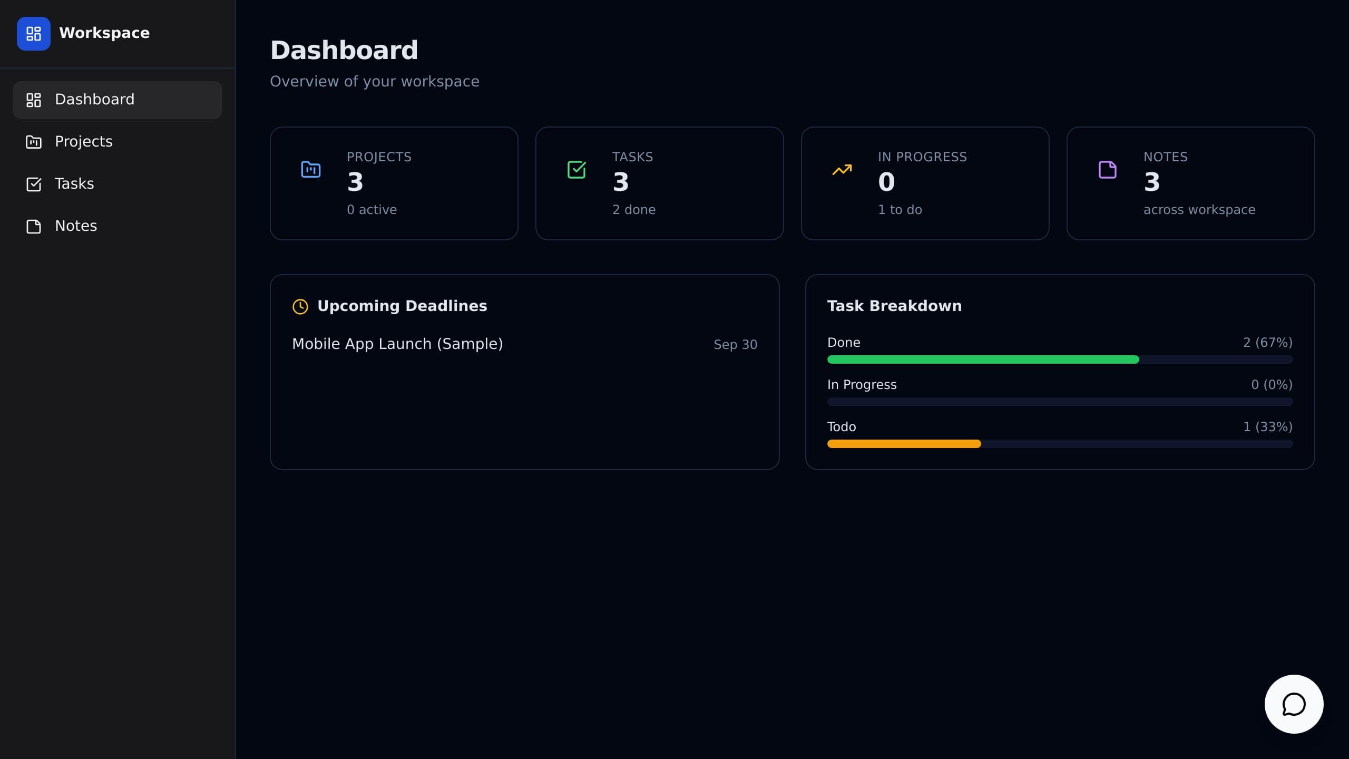Click the '1 to do' text

(x=900, y=210)
